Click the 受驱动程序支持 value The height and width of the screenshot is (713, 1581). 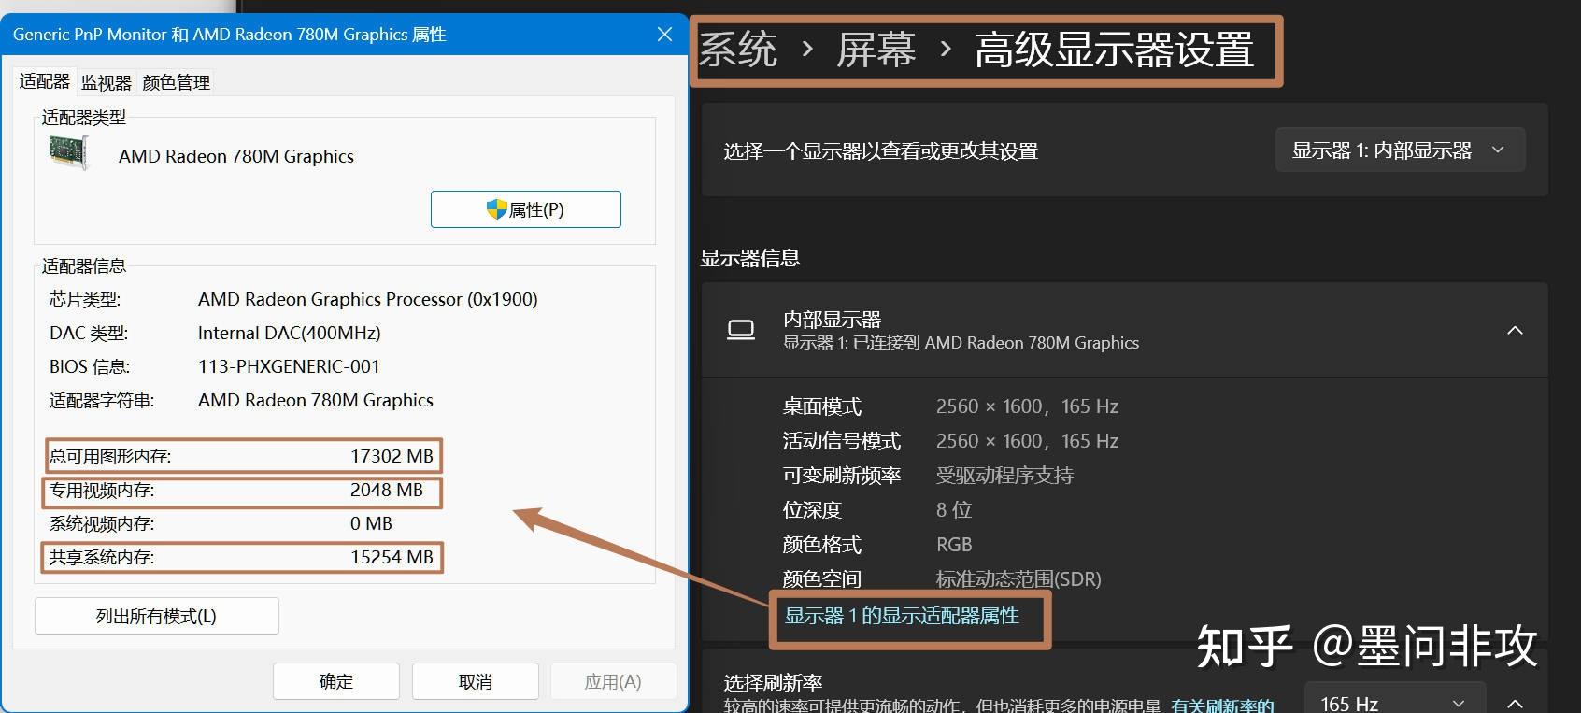coord(1004,476)
